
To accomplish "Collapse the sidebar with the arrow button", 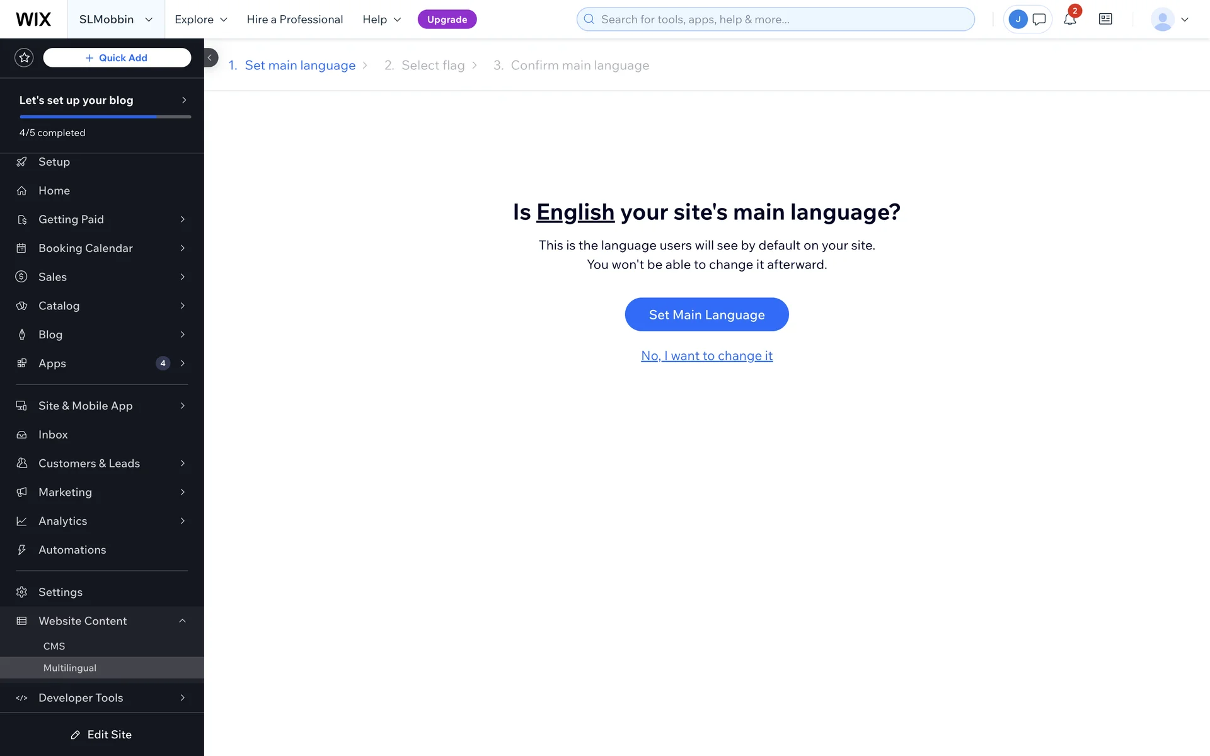I will pyautogui.click(x=210, y=58).
